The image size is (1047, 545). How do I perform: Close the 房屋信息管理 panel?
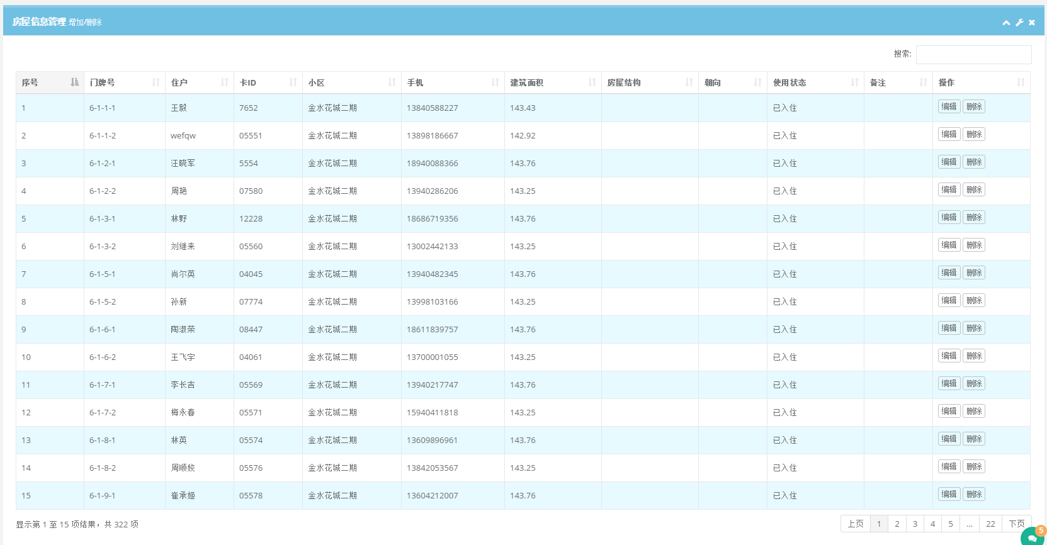1032,23
